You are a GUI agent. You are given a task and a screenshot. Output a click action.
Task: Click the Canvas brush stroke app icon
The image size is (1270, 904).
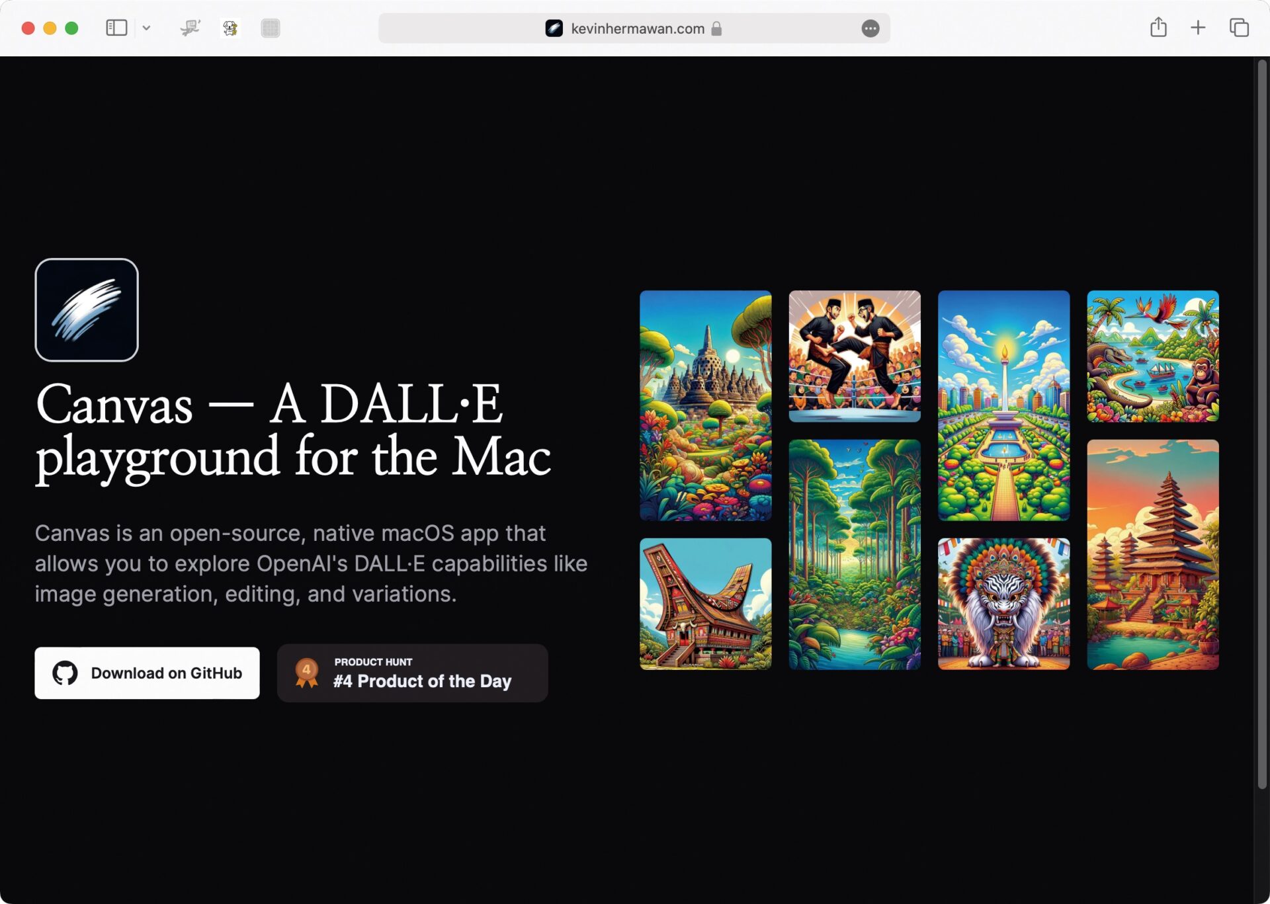coord(87,309)
